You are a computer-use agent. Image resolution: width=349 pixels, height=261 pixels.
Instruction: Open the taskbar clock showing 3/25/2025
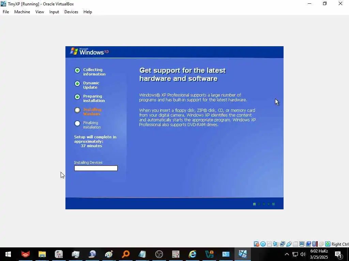pos(319,254)
